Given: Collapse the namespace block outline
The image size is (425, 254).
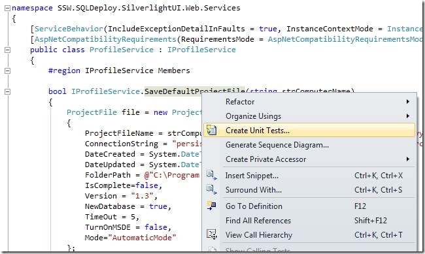Looking at the screenshot, I should 7,8.
